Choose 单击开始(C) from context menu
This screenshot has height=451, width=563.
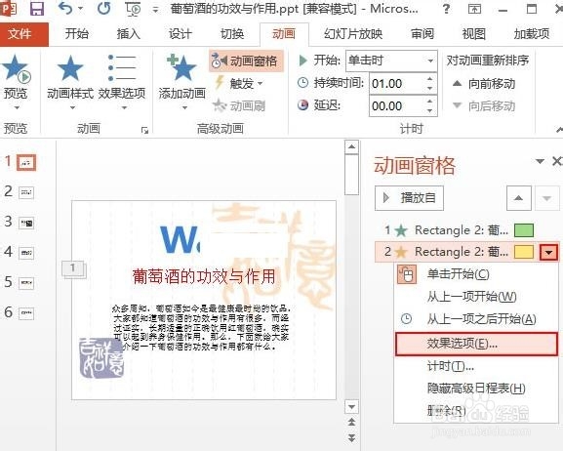tap(476, 275)
